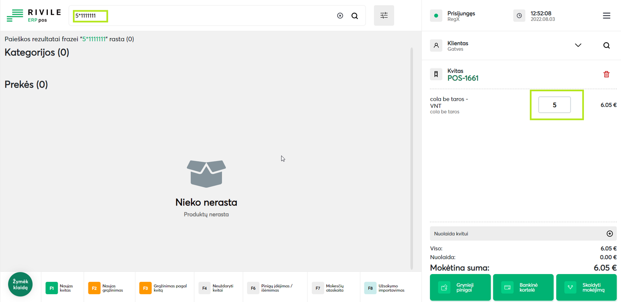Choose F3 Grąžinimas pagal kvitą
The height and width of the screenshot is (302, 621).
click(x=164, y=288)
